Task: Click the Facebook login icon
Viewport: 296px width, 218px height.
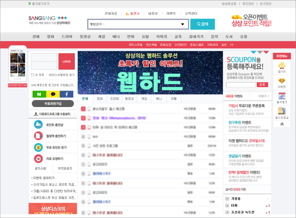Action: 66,94
